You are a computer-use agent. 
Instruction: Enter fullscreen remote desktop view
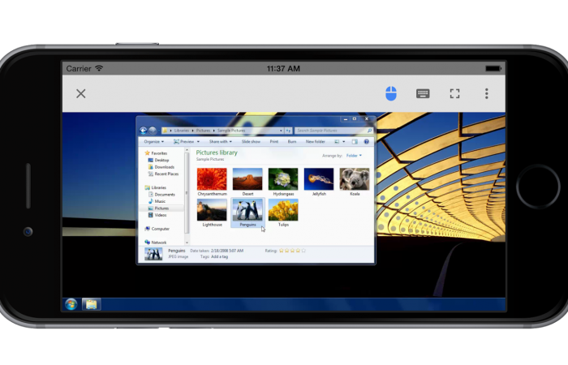[454, 93]
